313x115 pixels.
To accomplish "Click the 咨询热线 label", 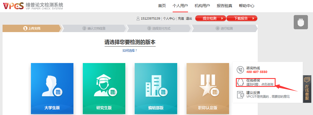I will tap(253, 68).
